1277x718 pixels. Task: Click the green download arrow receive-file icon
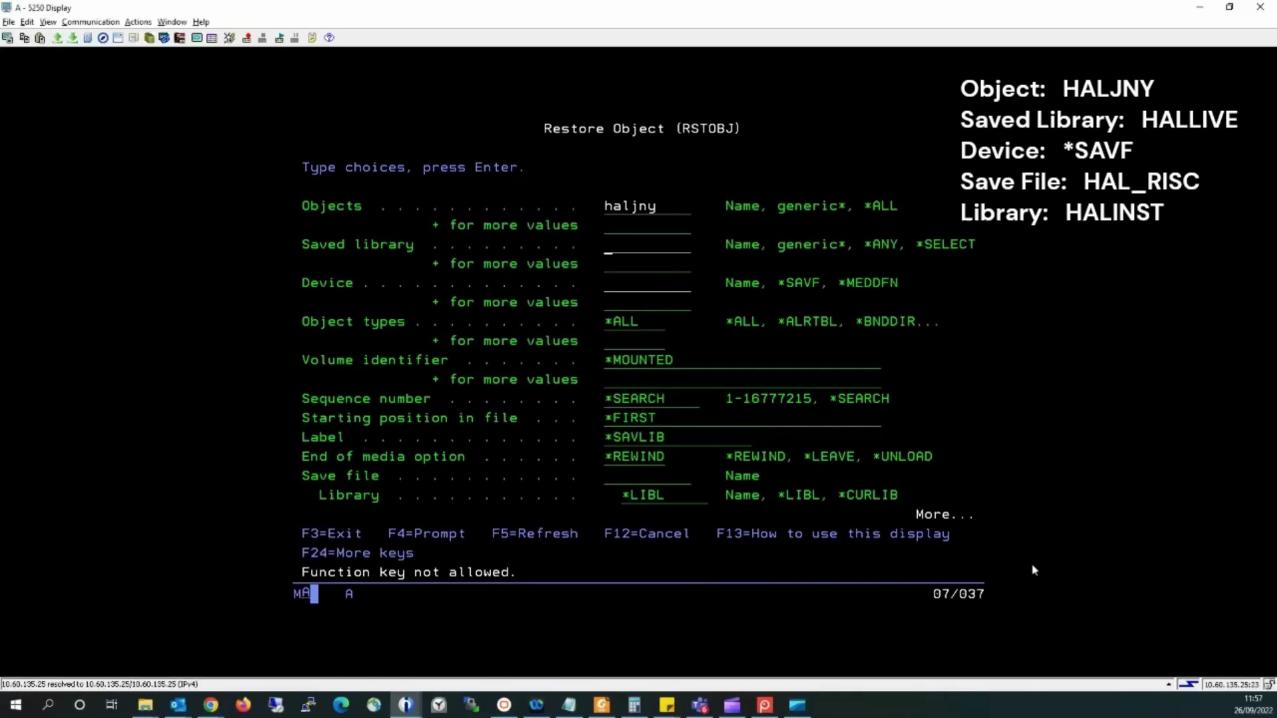[x=72, y=38]
